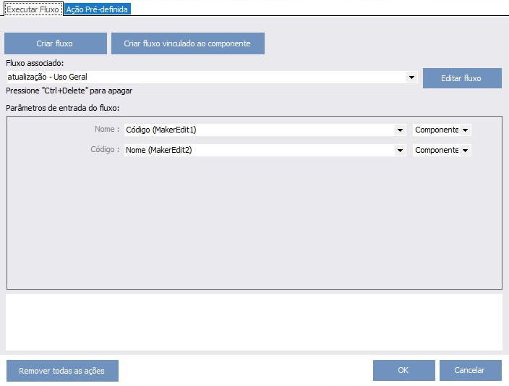Click the Criar fluxo button
This screenshot has height=386, width=509.
(x=54, y=43)
